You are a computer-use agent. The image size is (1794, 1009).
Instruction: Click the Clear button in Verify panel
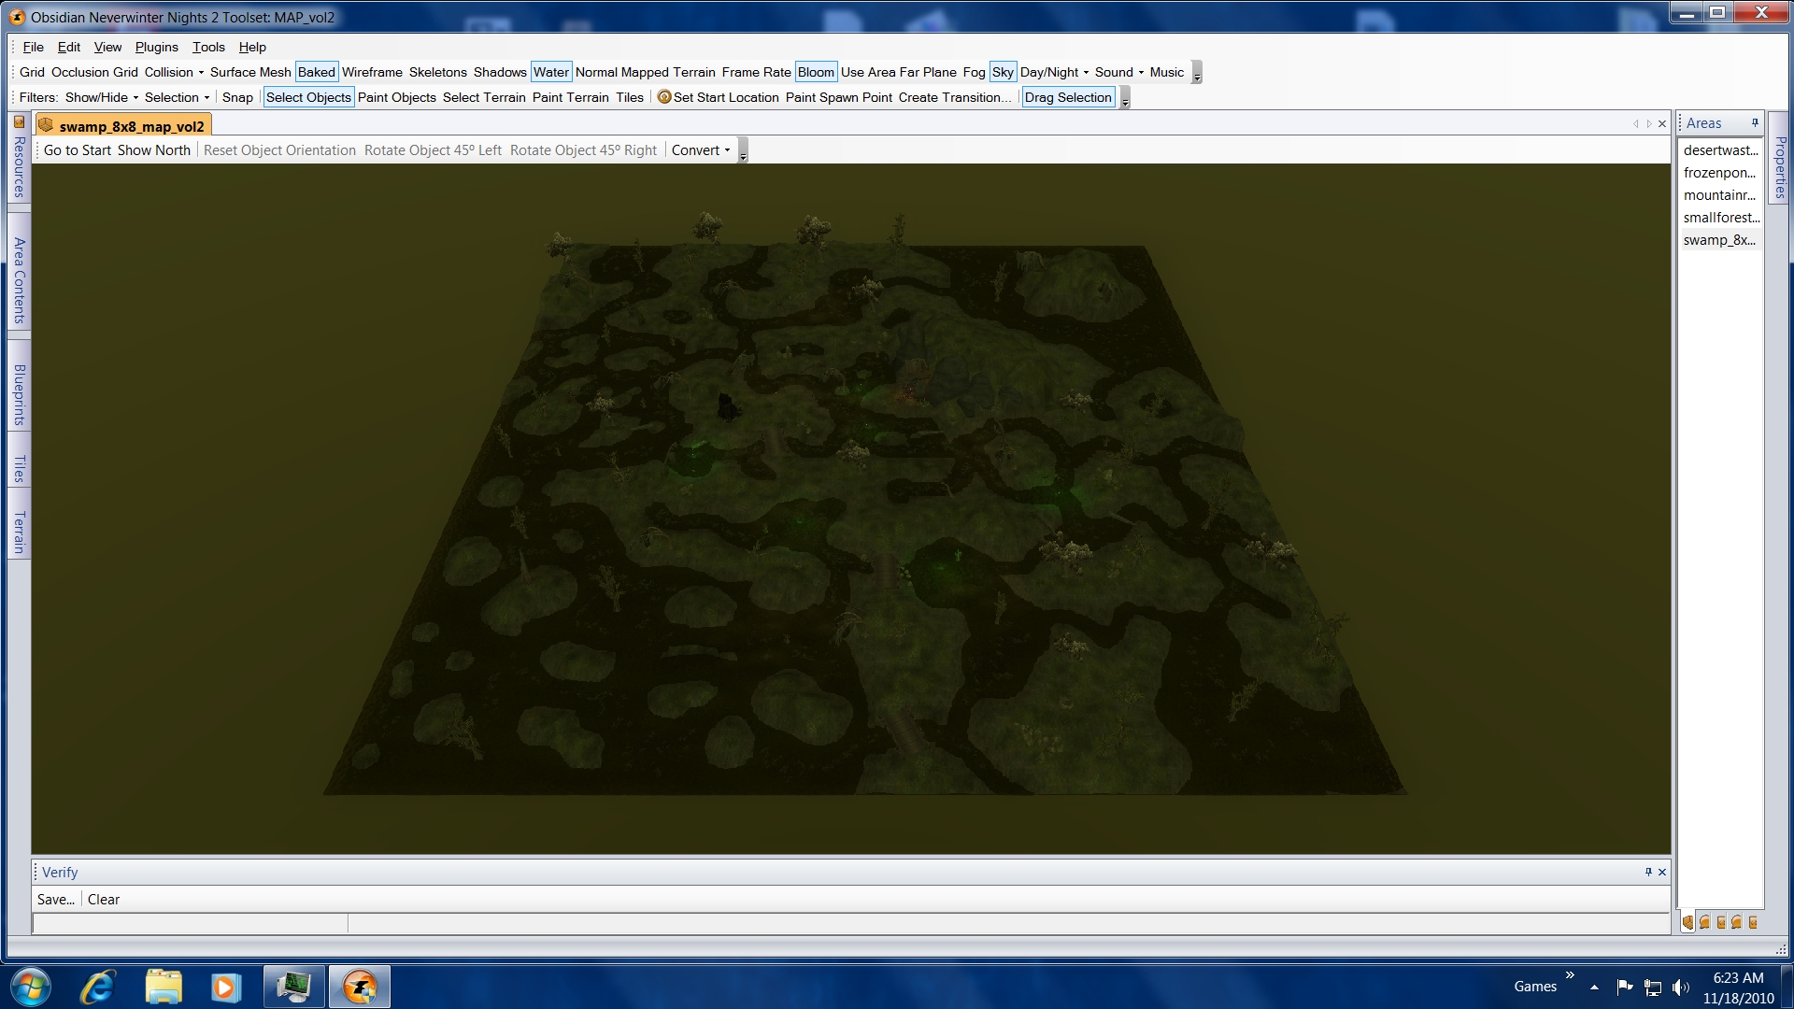point(104,900)
